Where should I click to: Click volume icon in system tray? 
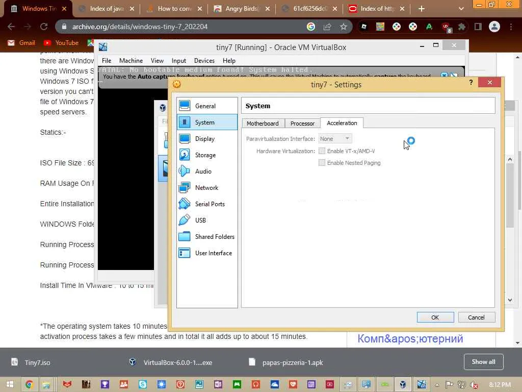(x=474, y=385)
